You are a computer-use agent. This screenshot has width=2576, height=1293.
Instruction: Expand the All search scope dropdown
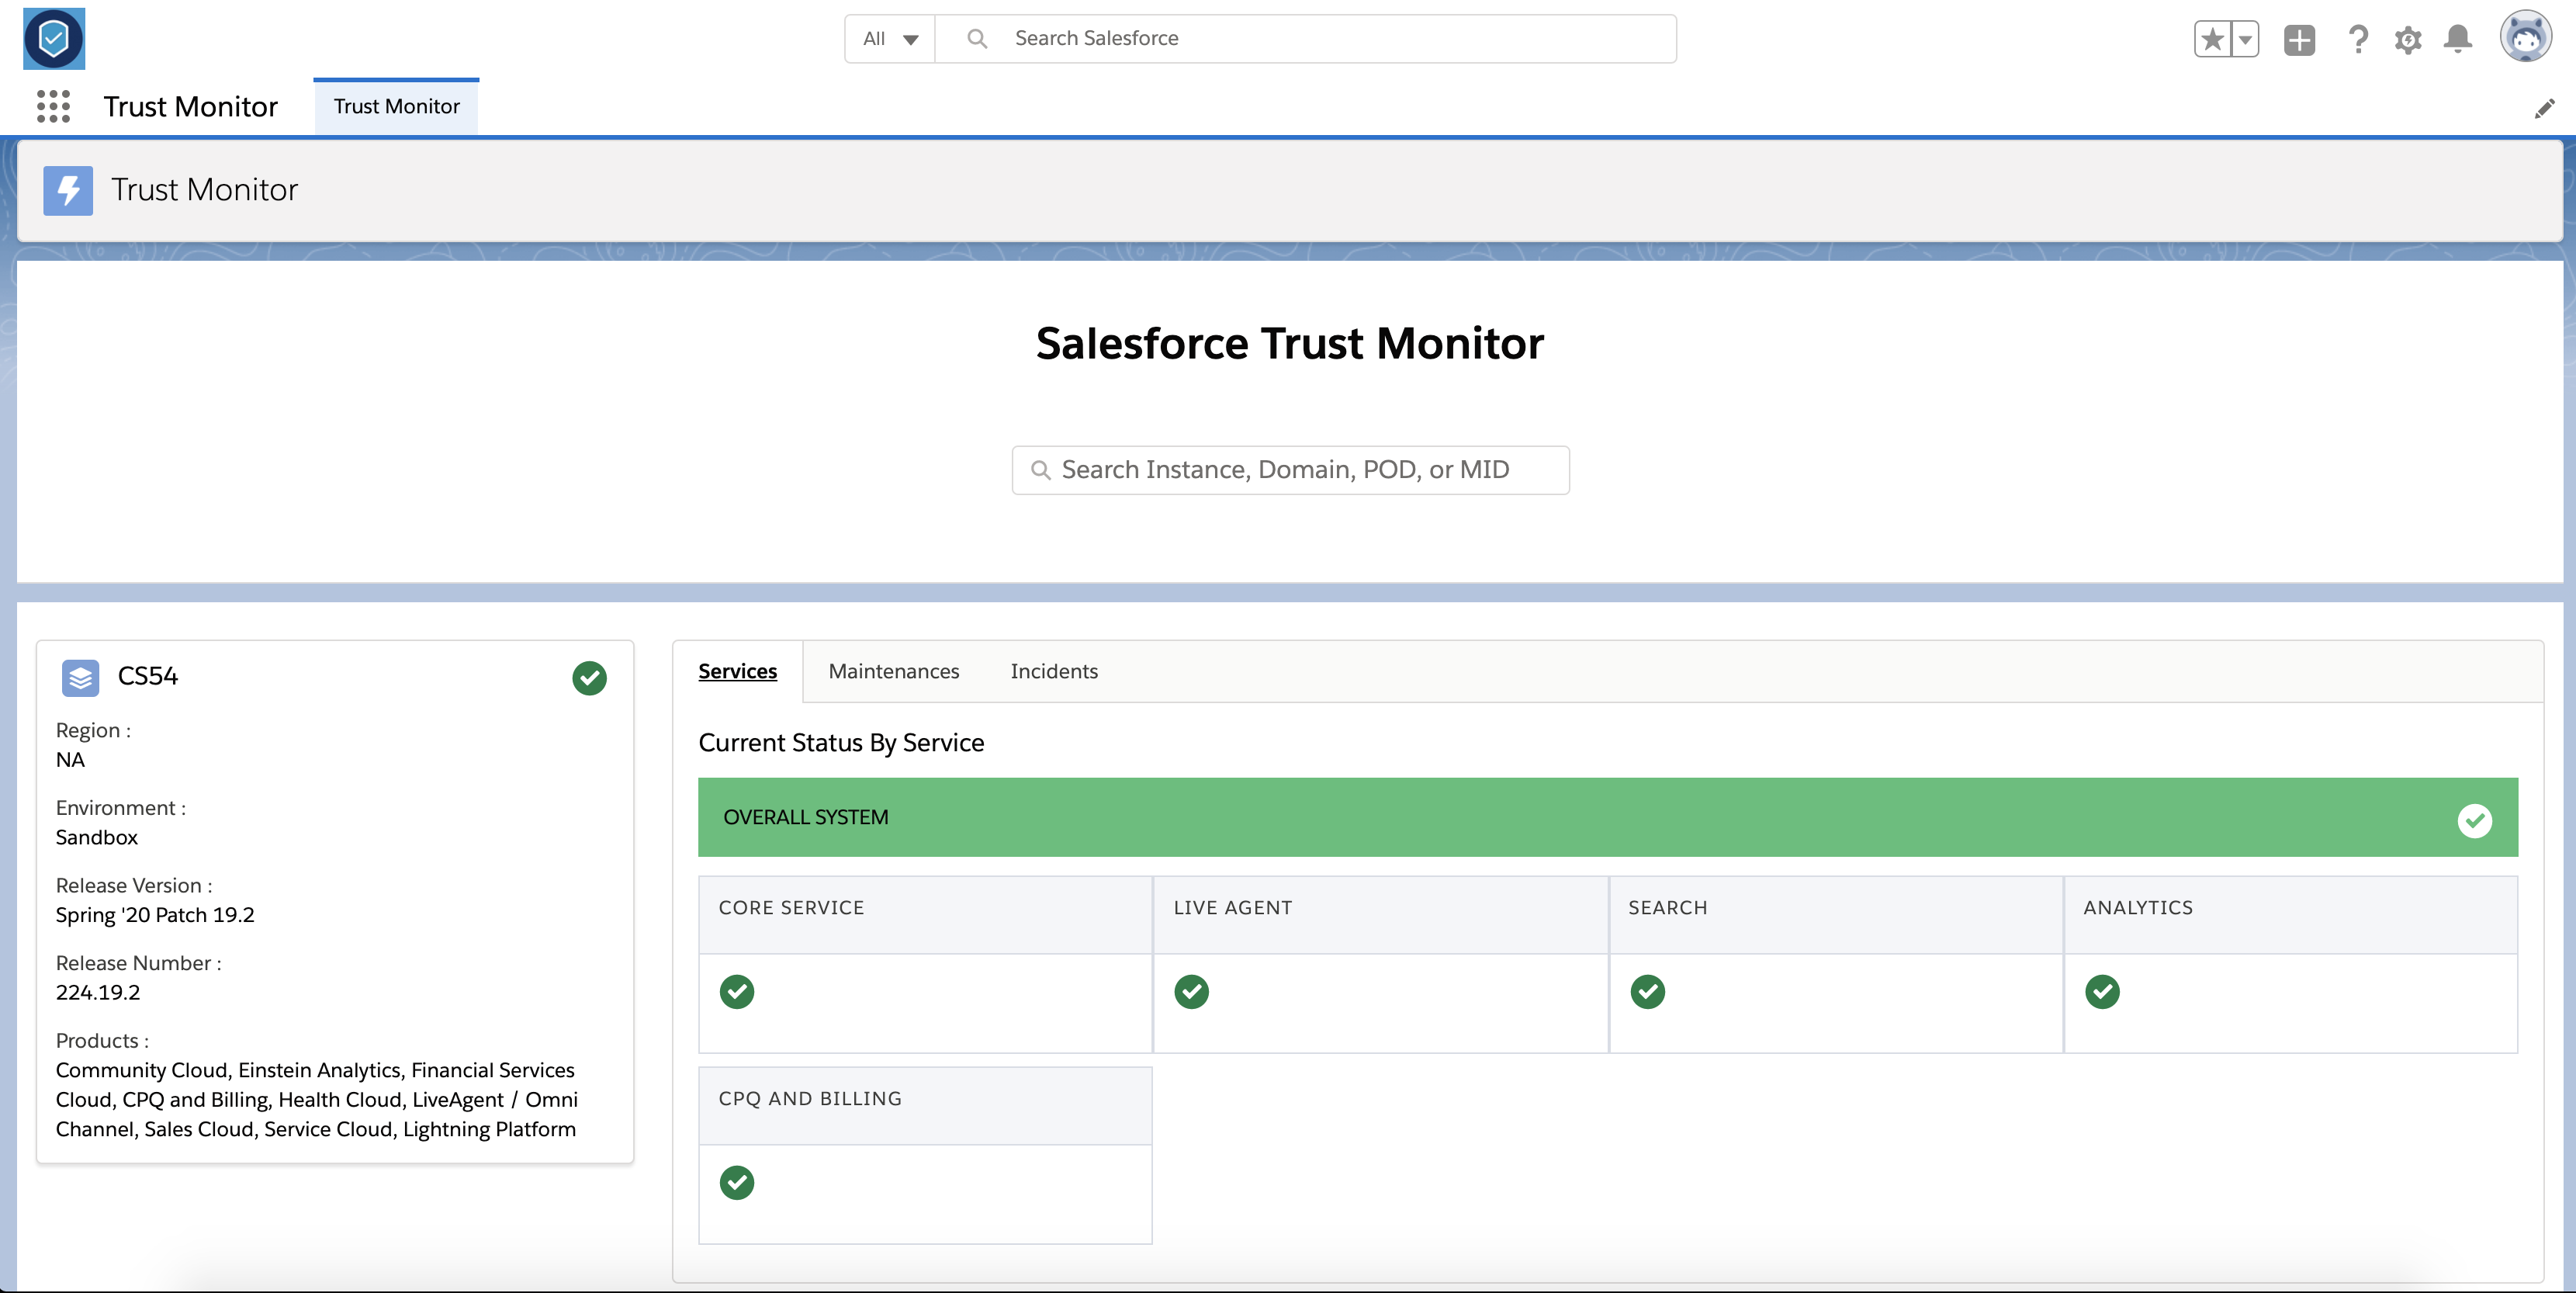(x=890, y=39)
